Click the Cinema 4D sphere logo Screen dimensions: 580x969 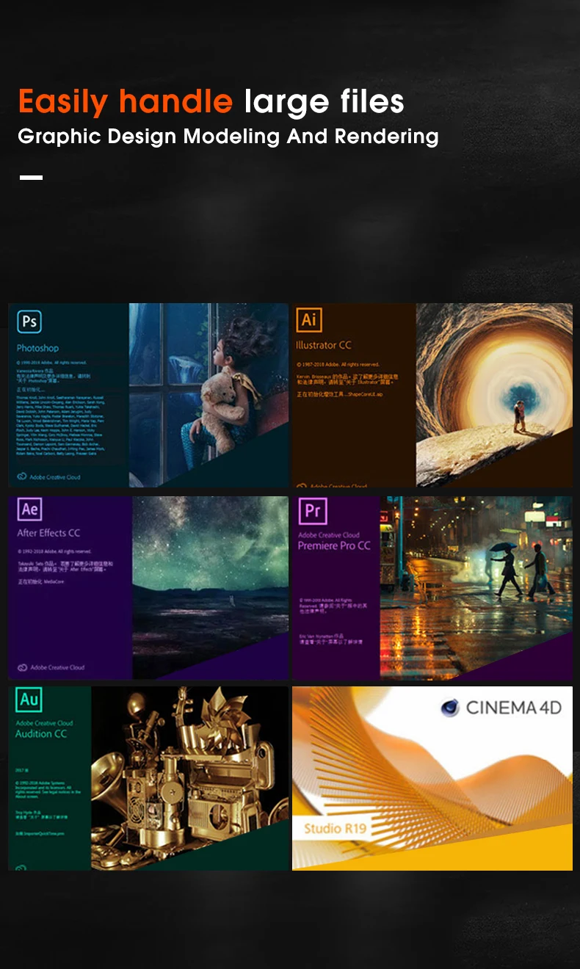pyautogui.click(x=449, y=708)
